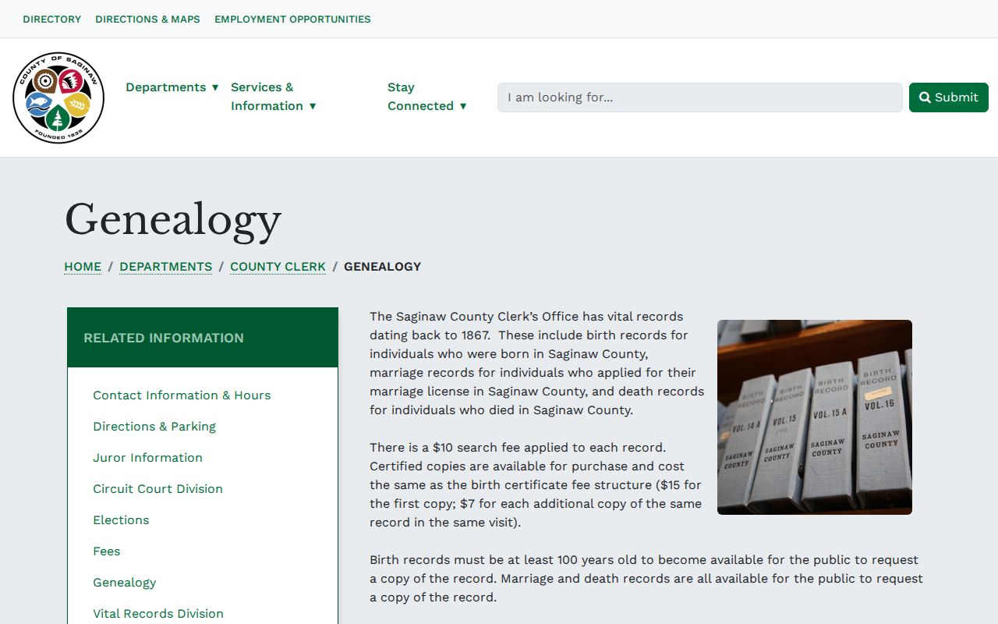This screenshot has height=624, width=998.
Task: Open COUNTY CLERK breadcrumb link
Action: point(278,267)
